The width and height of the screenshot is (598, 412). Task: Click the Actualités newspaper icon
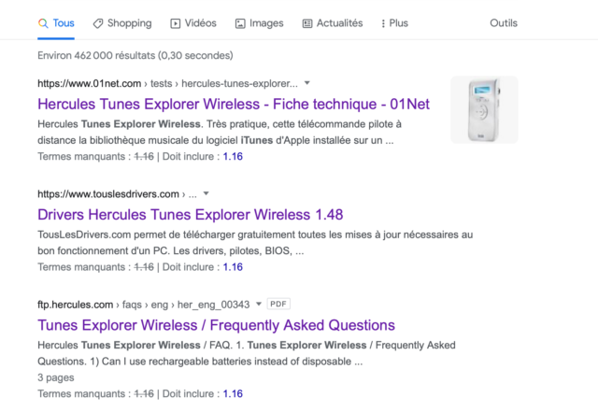coord(307,23)
